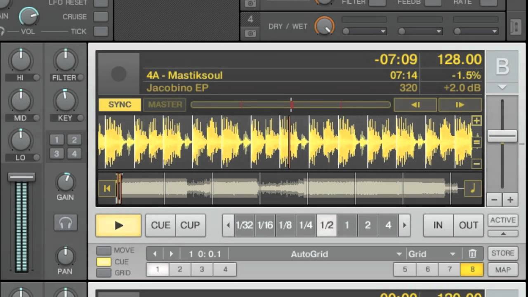Viewport: 528px width, 297px height.
Task: Select GRID panel radio button
Action: (104, 273)
